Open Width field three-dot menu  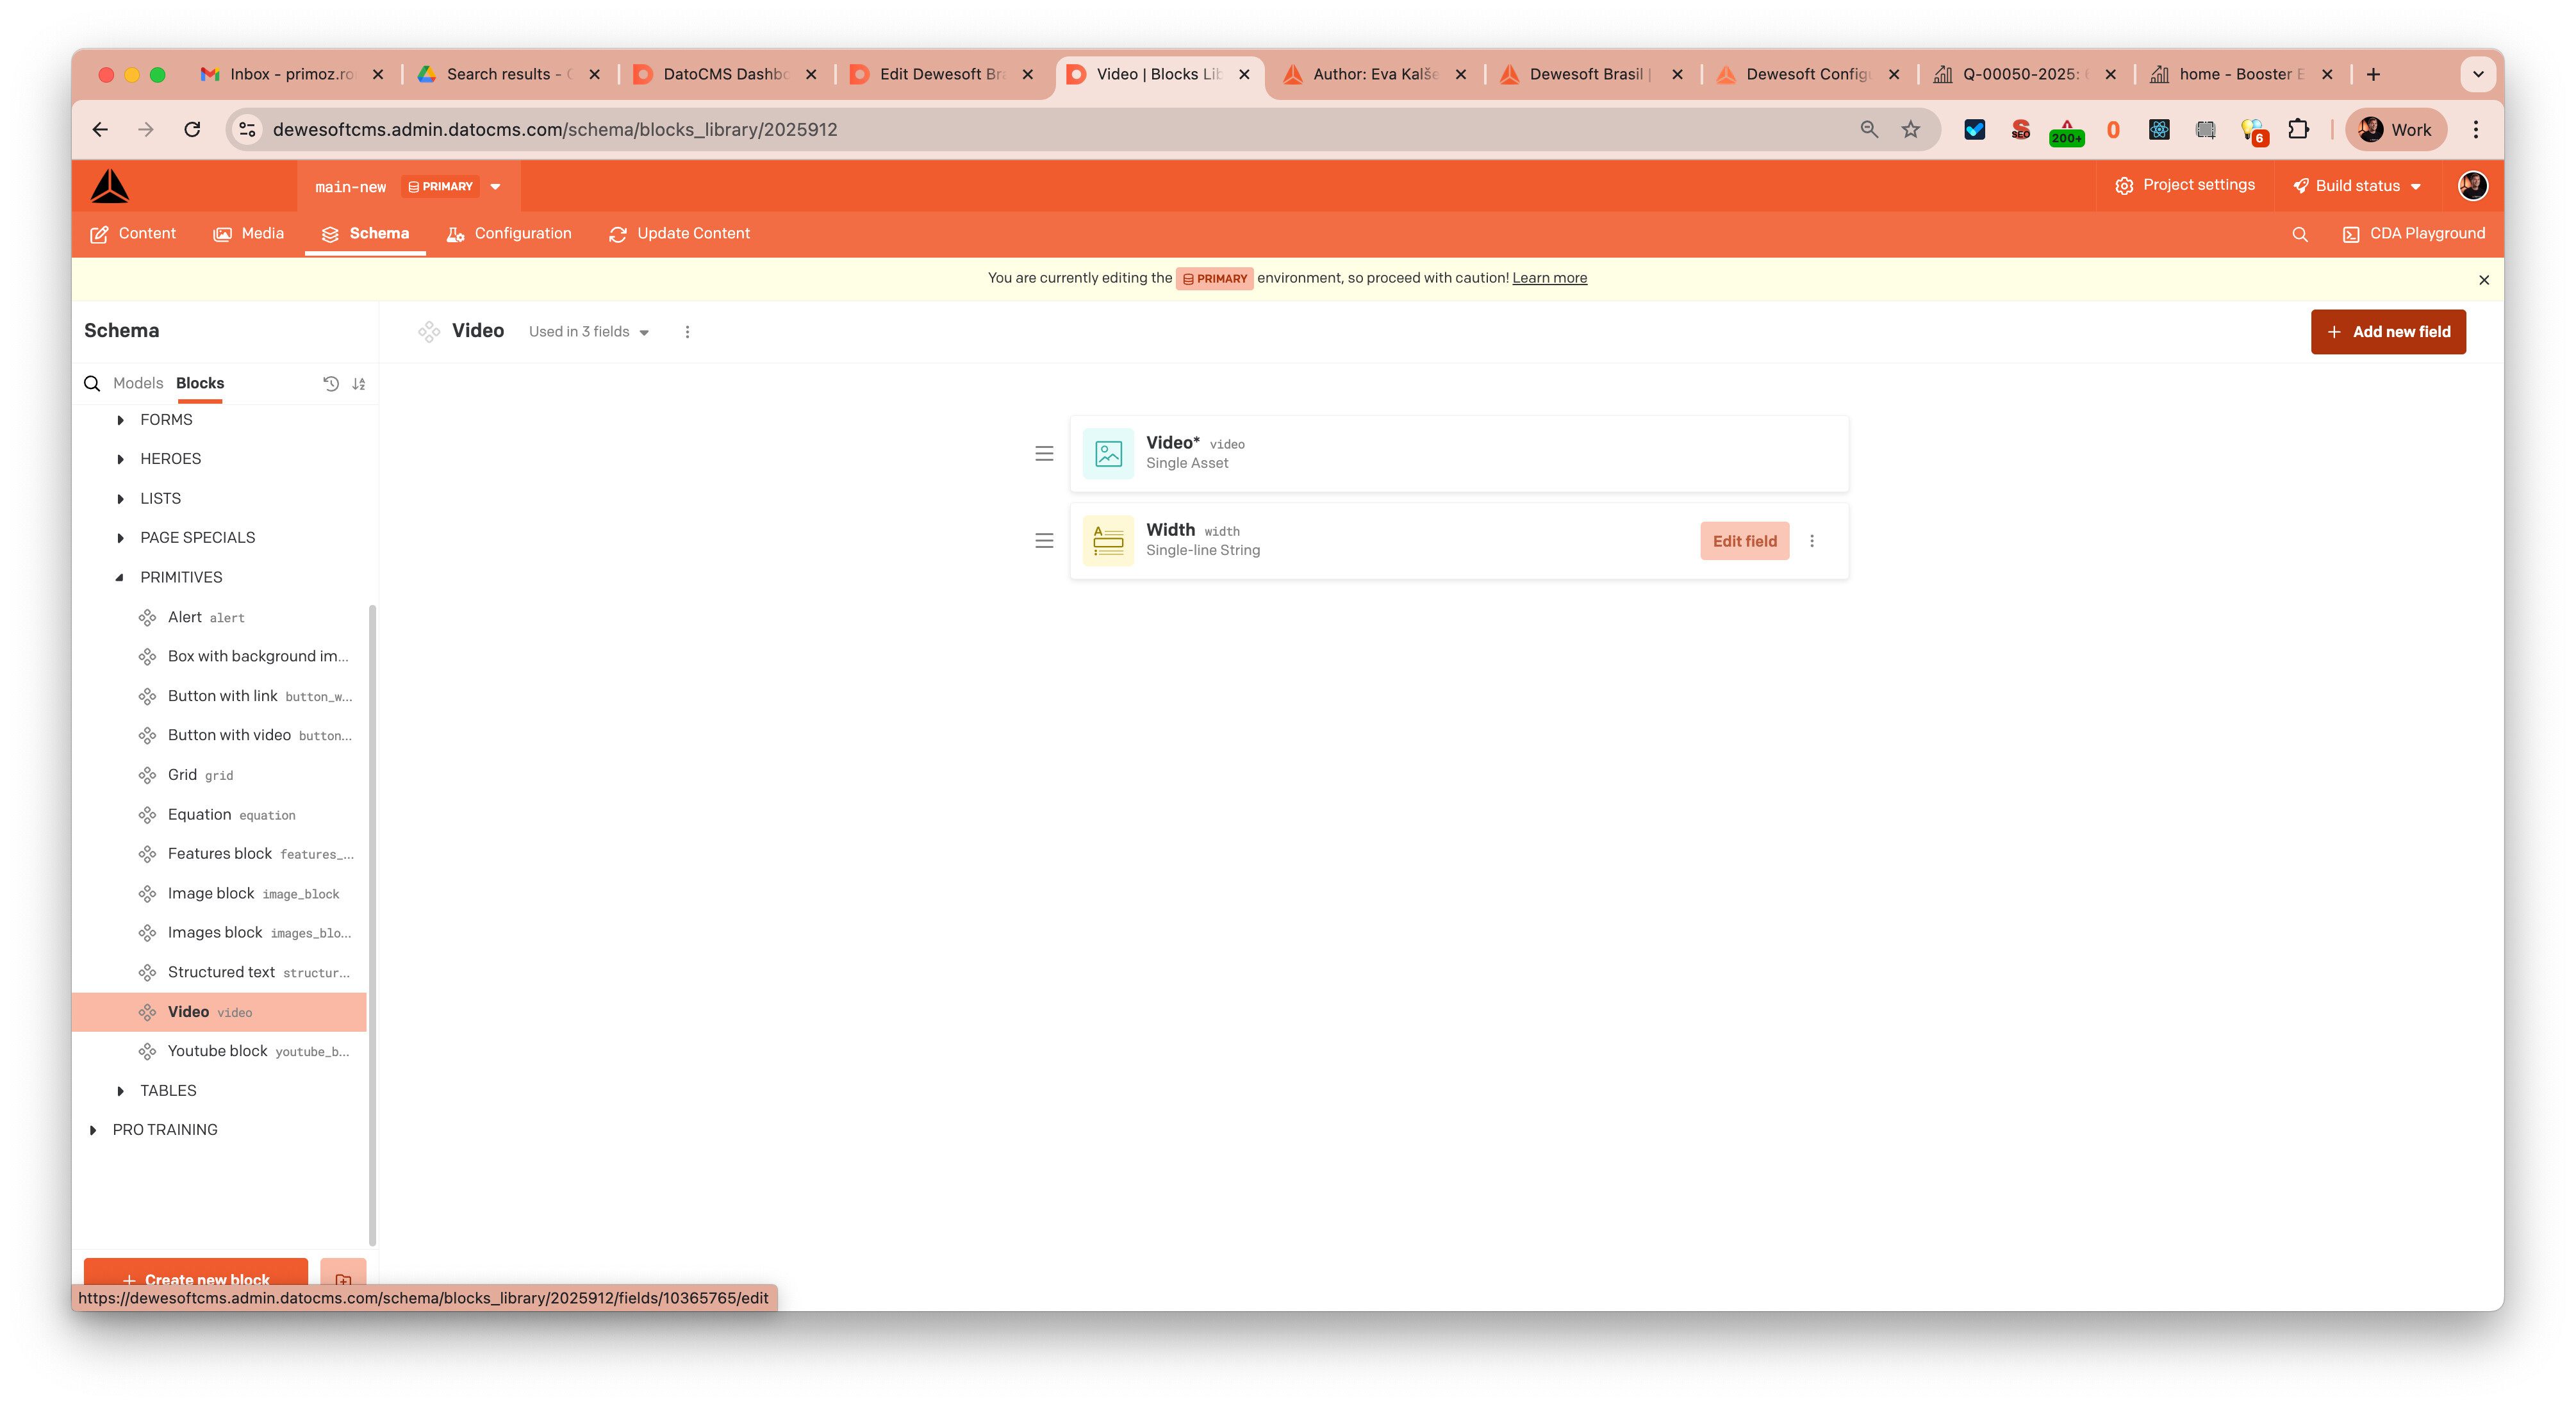[x=1812, y=541]
